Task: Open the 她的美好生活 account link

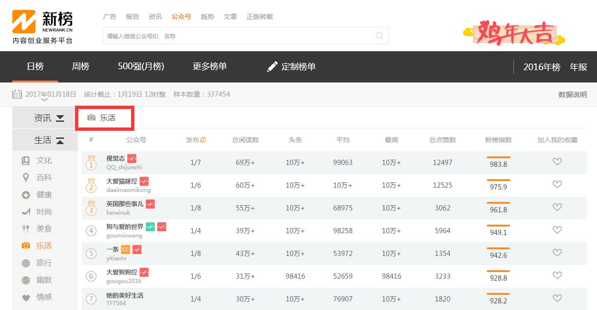Action: (x=125, y=295)
